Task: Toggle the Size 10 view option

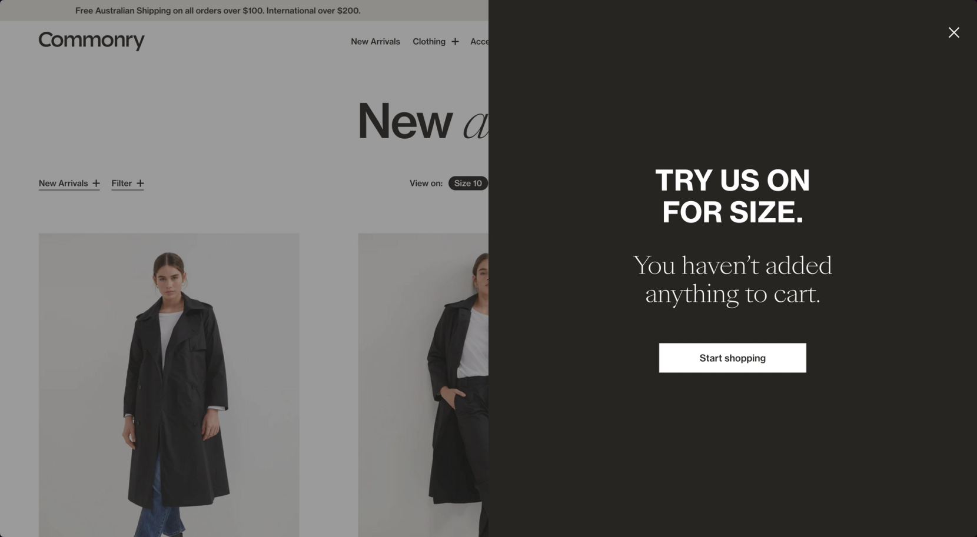Action: 468,184
